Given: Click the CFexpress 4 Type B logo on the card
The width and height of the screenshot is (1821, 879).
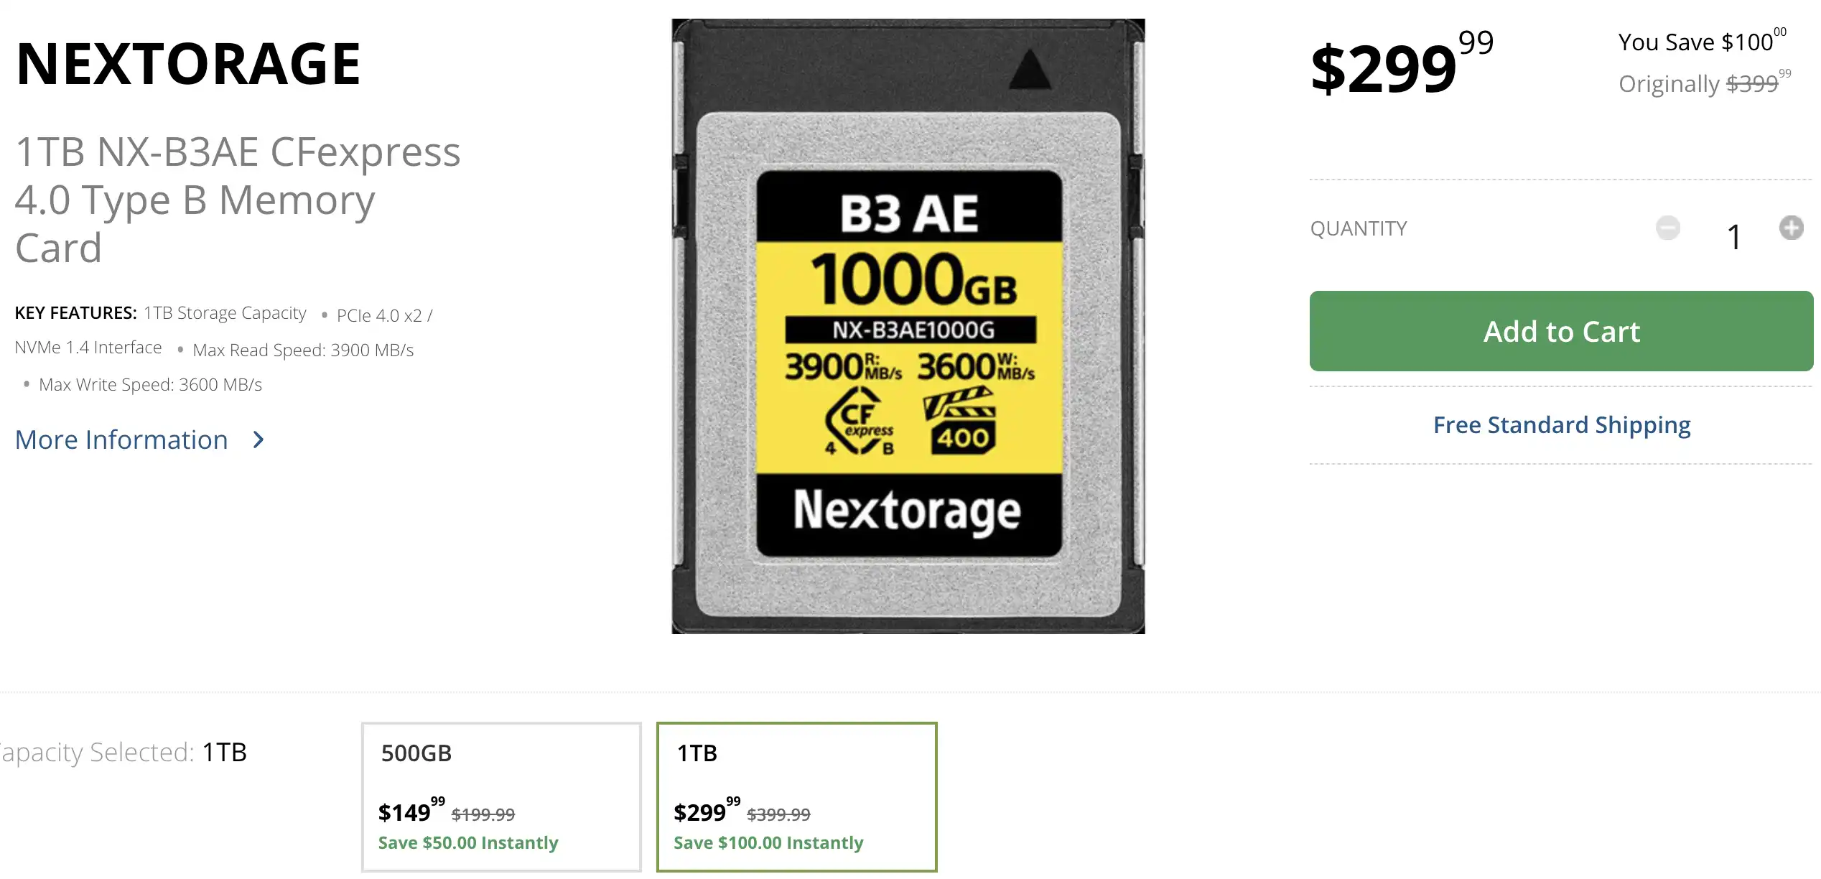Looking at the screenshot, I should click(860, 421).
